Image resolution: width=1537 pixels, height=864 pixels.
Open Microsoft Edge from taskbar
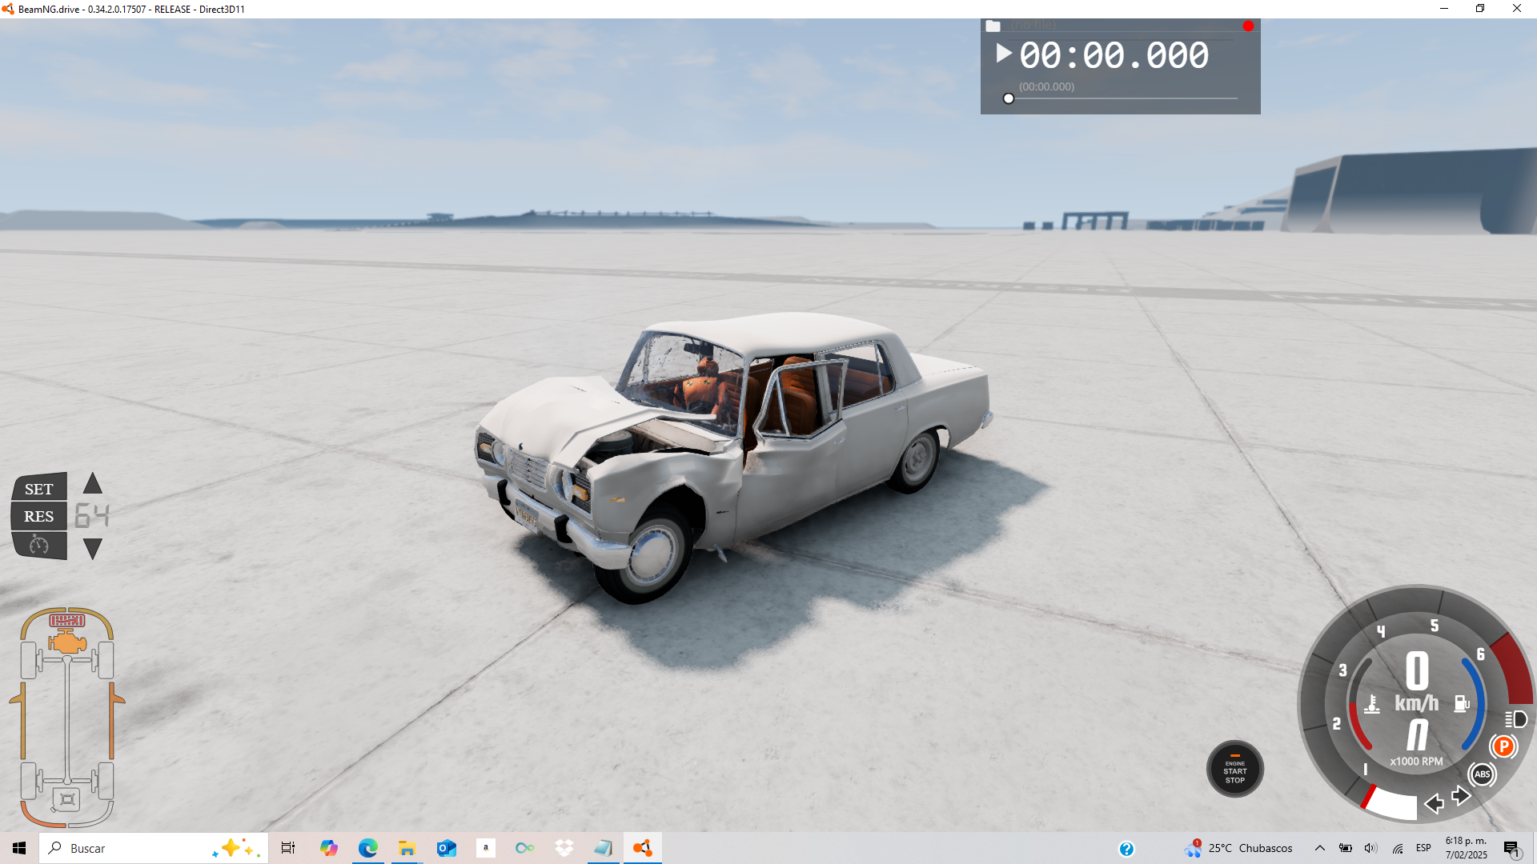click(x=367, y=848)
